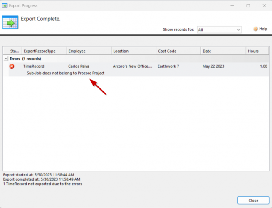Maximize the Export Progress window
Image resolution: width=272 pixels, height=208 pixels.
tap(248, 6)
